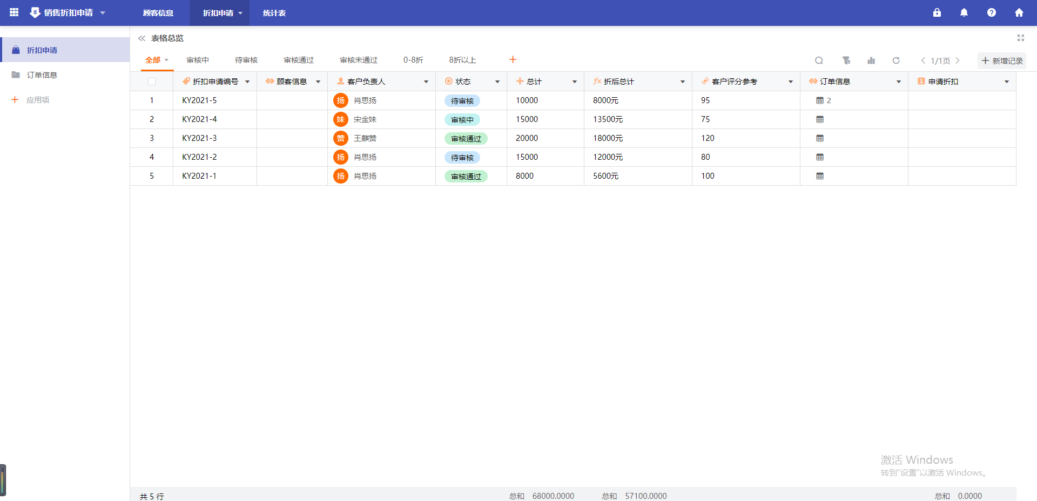The width and height of the screenshot is (1037, 501).
Task: Open the 折后总计 column dropdown arrow
Action: (x=683, y=82)
